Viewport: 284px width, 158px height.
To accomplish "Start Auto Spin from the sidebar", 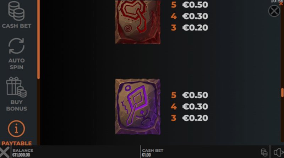I will [x=16, y=46].
